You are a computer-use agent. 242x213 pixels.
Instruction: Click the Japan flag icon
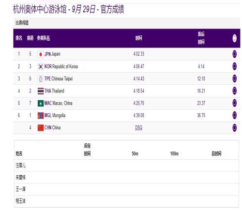[41, 54]
